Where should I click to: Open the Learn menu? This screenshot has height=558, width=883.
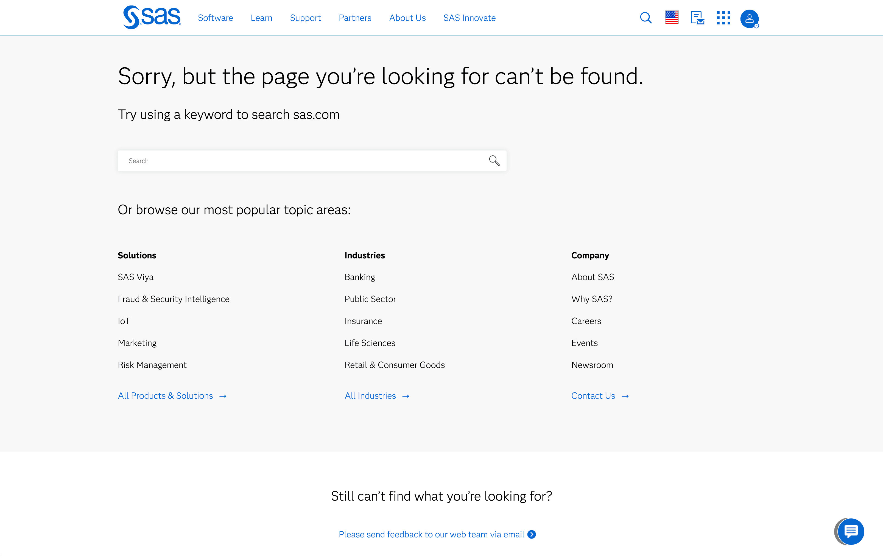point(261,18)
